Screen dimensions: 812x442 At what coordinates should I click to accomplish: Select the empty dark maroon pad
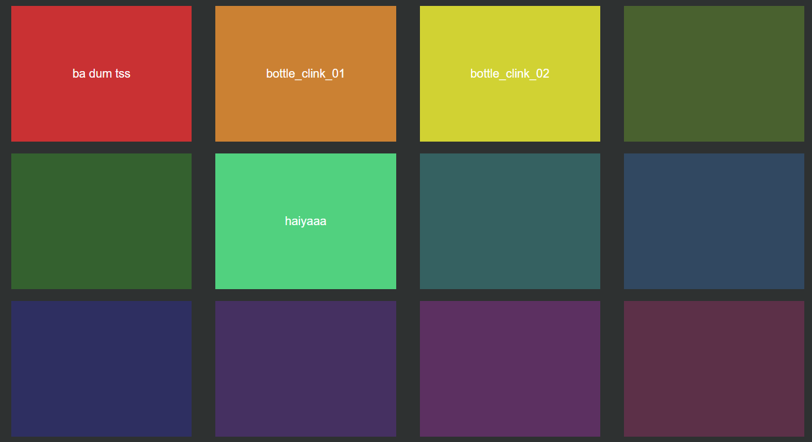tap(714, 369)
